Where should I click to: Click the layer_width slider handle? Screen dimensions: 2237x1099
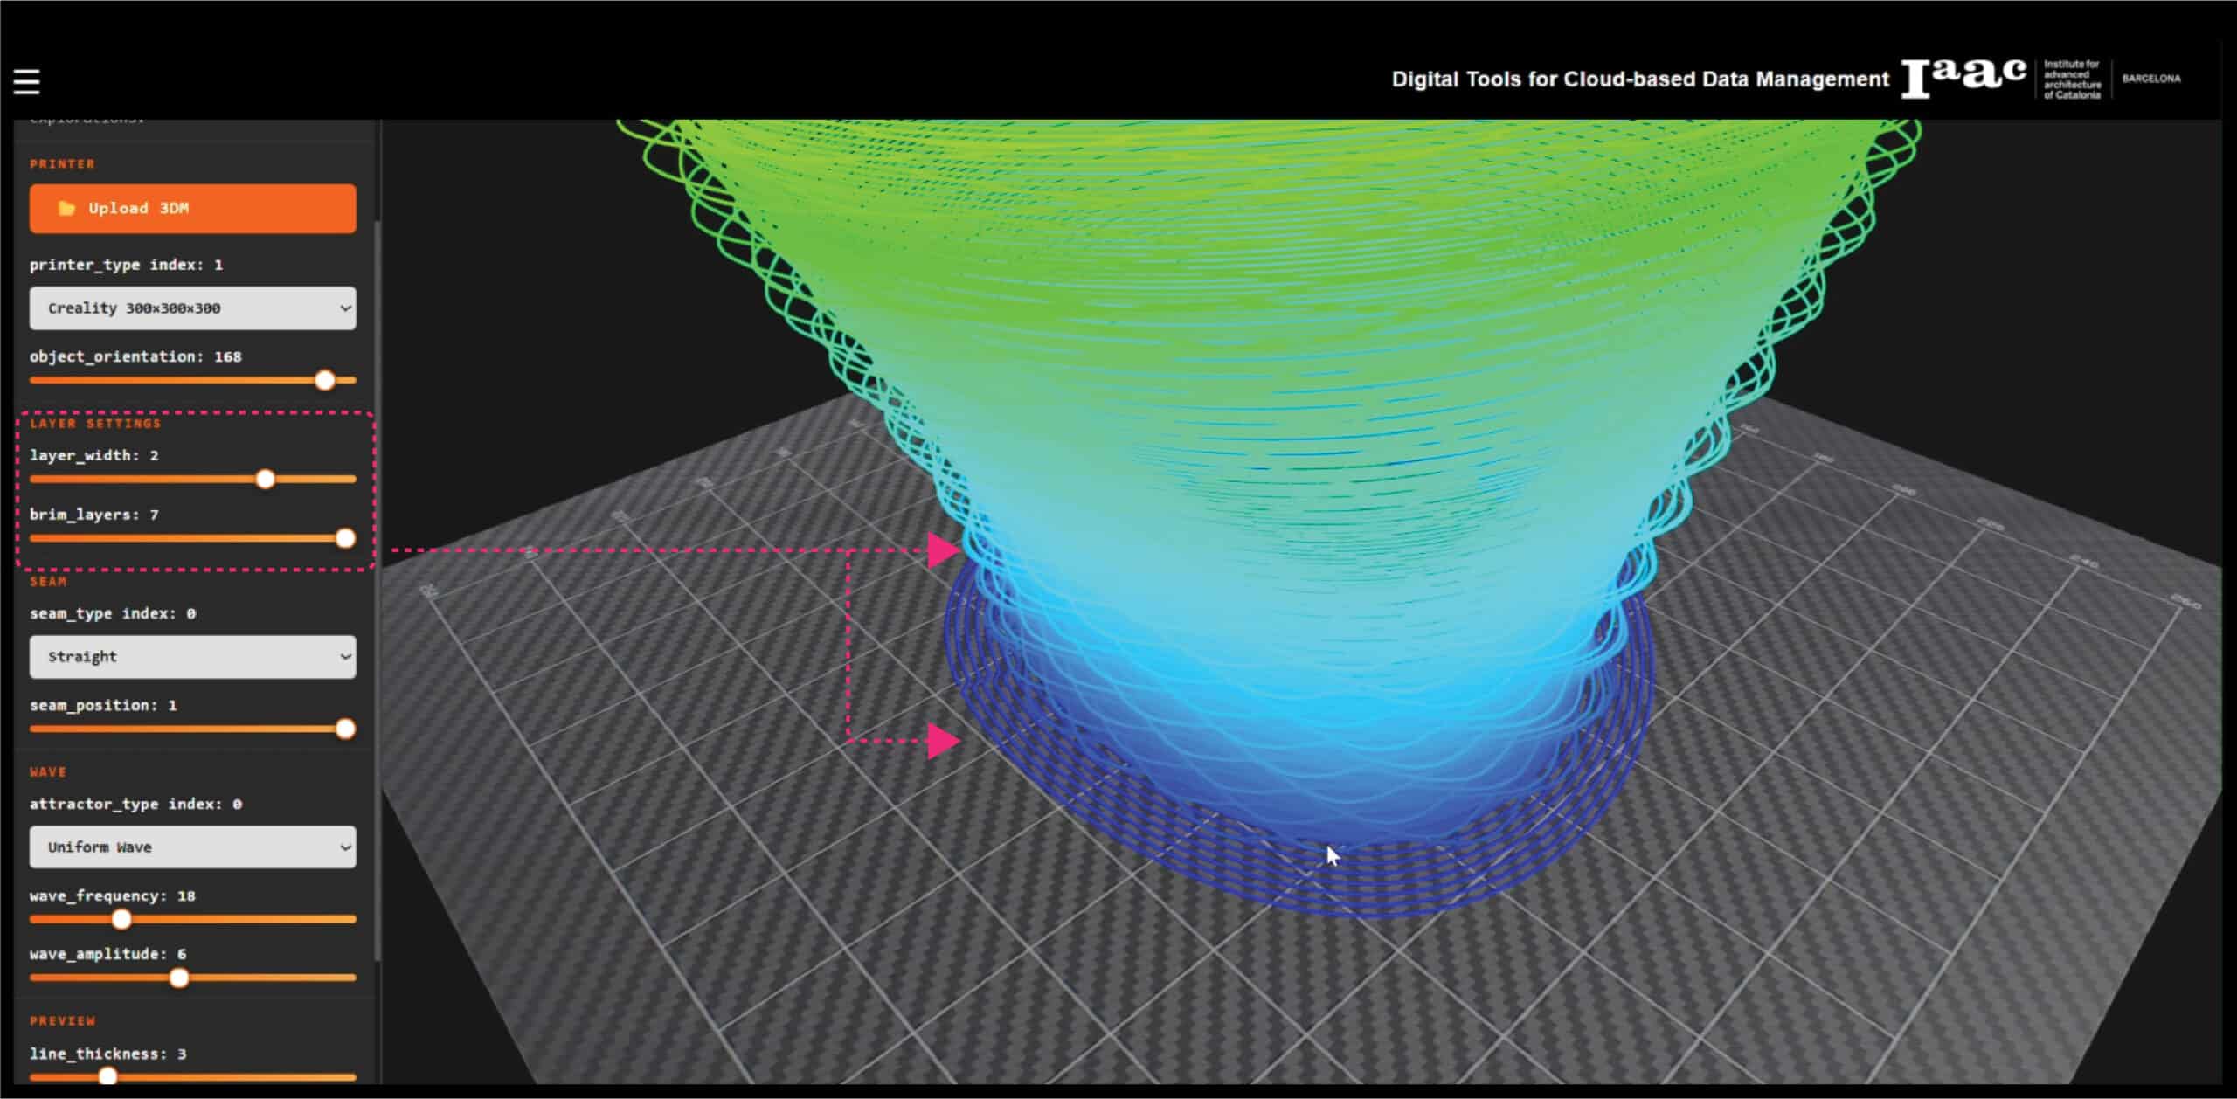pyautogui.click(x=266, y=479)
